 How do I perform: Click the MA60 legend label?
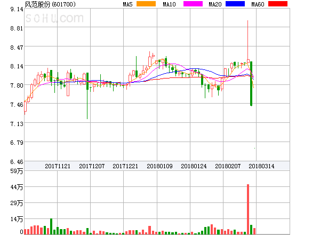[258, 4]
